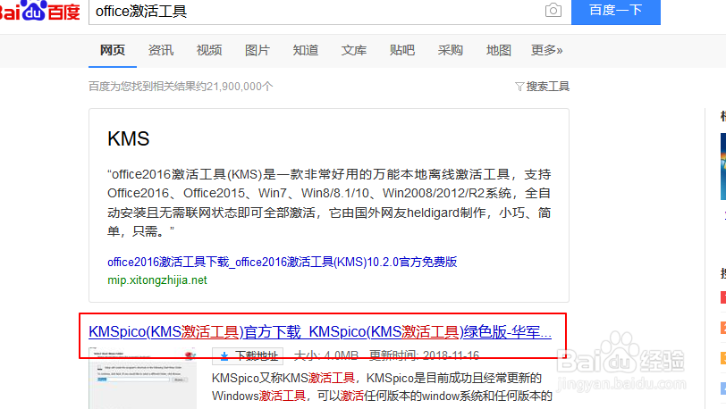The image size is (726, 409).
Task: Click the office2016激活工具 description paragraph
Action: tap(329, 203)
